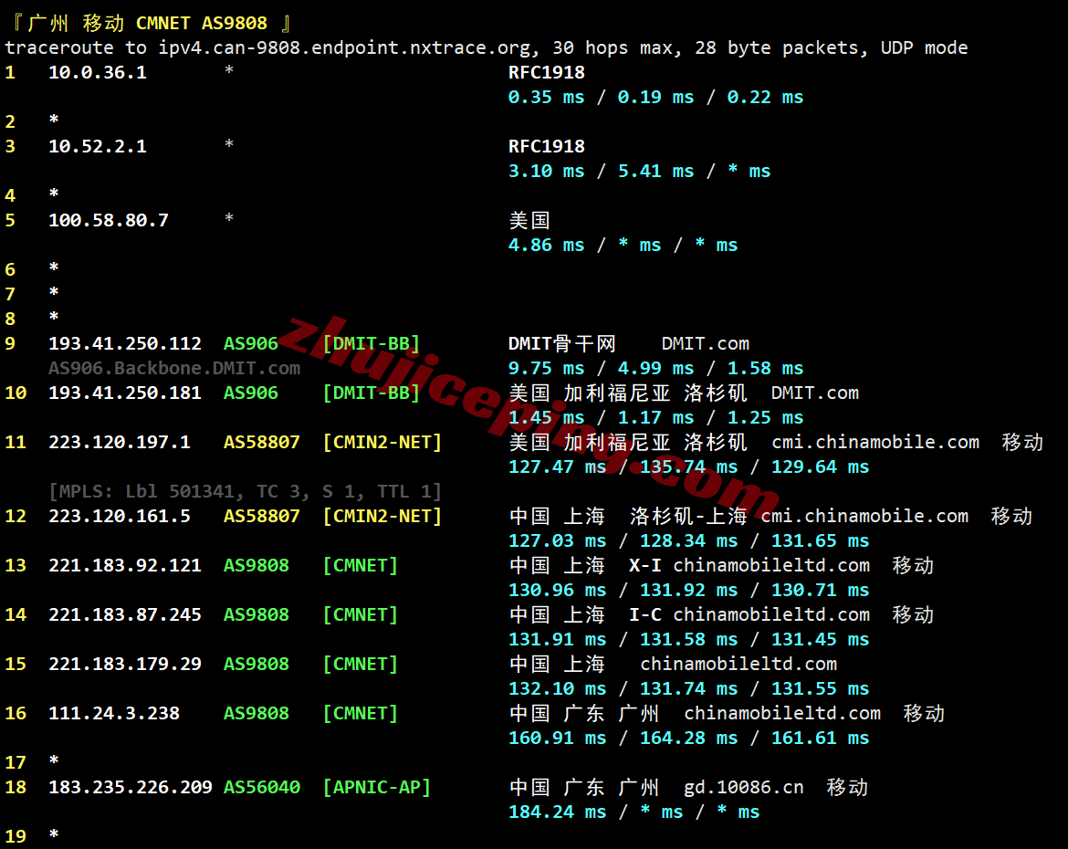Click IP address 193.41.250.181
This screenshot has height=849, width=1068.
pos(125,393)
